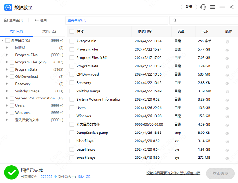The width and height of the screenshot is (238, 183).
Task: Preview hiberfil.sys using its eye icon
Action: pyautogui.click(x=227, y=141)
